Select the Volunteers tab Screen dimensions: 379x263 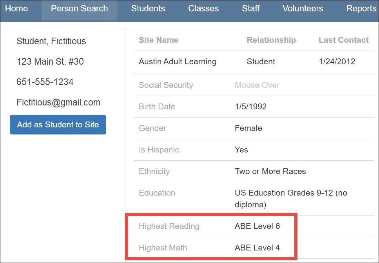click(x=302, y=8)
